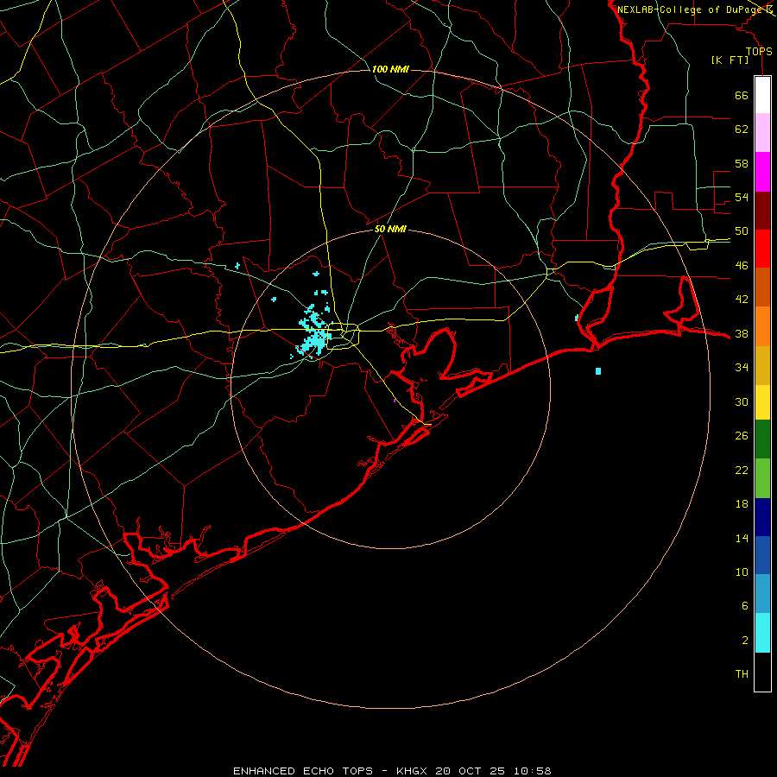Viewport: 777px width, 777px height.
Task: Click the legend value '30'
Action: [742, 401]
